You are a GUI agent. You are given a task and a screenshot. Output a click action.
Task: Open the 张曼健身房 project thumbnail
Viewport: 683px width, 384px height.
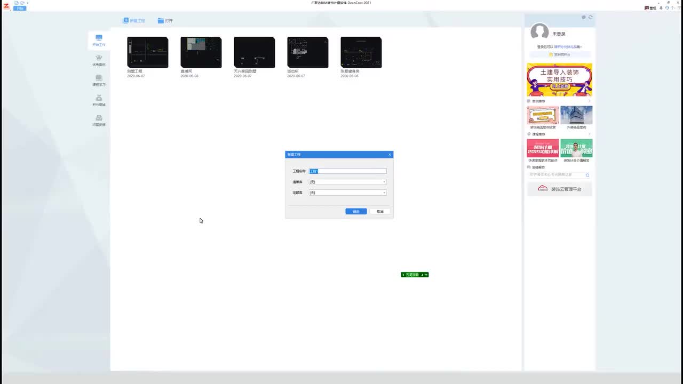pyautogui.click(x=361, y=52)
